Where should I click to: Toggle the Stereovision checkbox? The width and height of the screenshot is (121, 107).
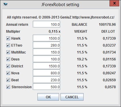(x=8, y=87)
